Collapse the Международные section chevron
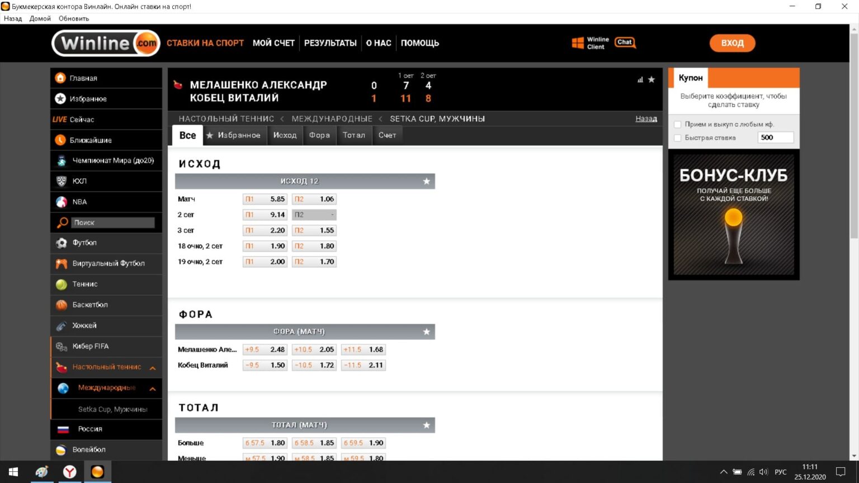This screenshot has height=483, width=859. coord(152,389)
